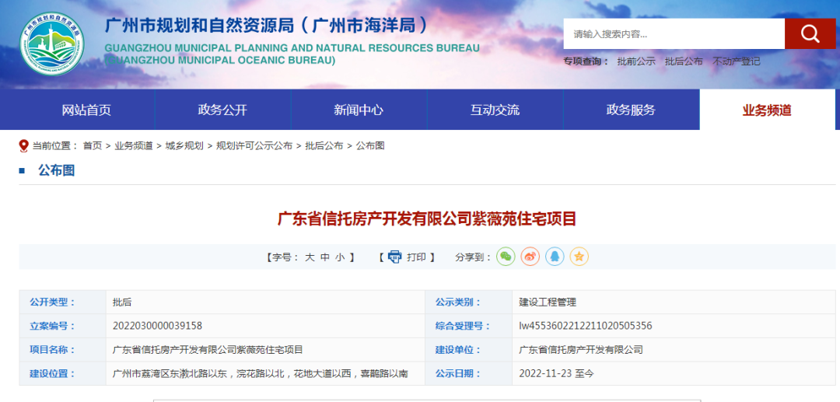
Task: Click 批后公布 quick query link under search
Action: click(x=684, y=61)
